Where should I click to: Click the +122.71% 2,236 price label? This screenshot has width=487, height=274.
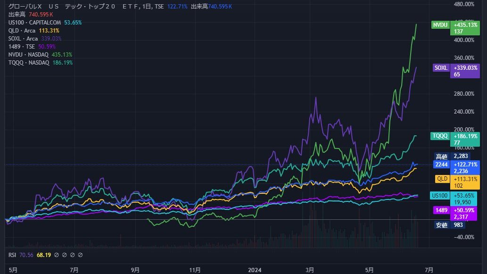click(x=465, y=168)
